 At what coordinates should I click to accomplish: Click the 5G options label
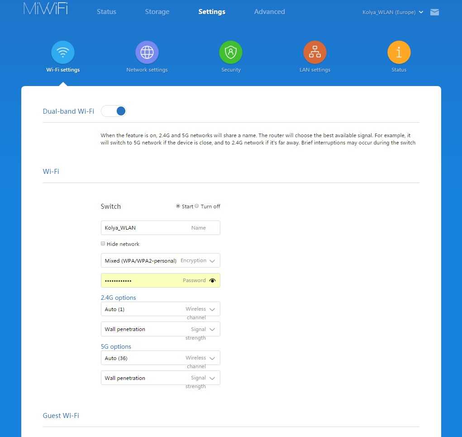pyautogui.click(x=116, y=346)
